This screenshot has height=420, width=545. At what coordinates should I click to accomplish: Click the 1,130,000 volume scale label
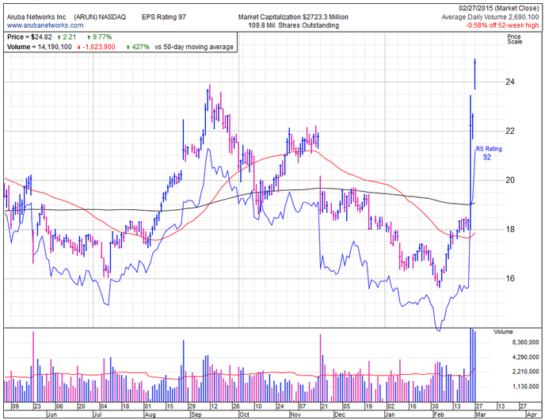(x=525, y=386)
